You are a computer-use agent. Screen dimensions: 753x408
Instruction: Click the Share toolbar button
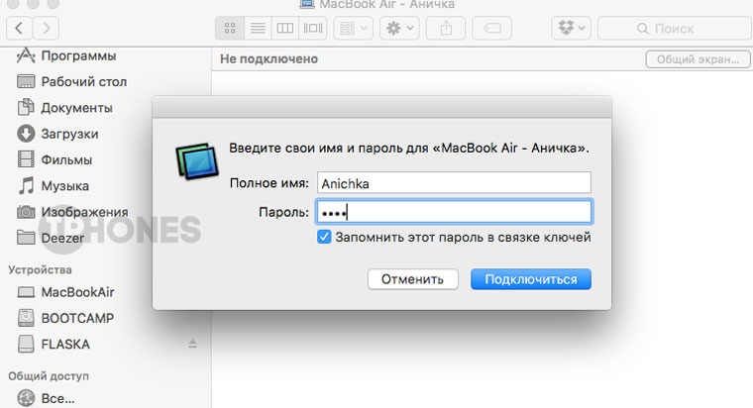[446, 29]
